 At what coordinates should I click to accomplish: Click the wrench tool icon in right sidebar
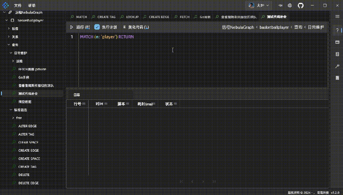[x=337, y=66]
